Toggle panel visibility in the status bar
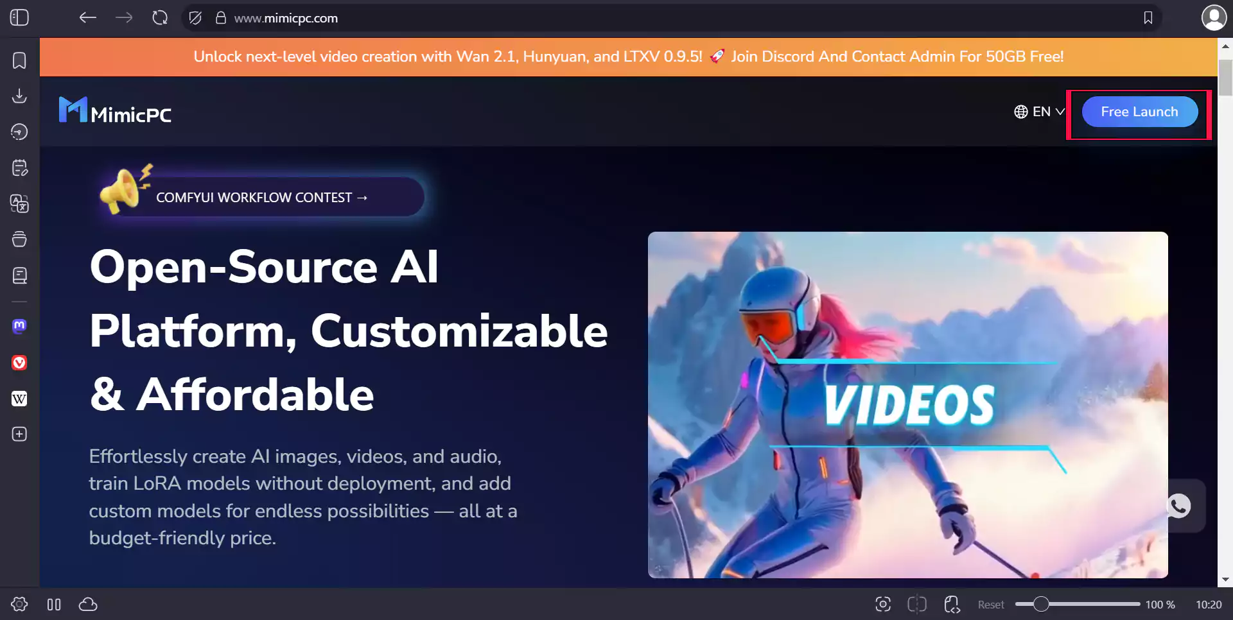The height and width of the screenshot is (620, 1233). pos(54,605)
